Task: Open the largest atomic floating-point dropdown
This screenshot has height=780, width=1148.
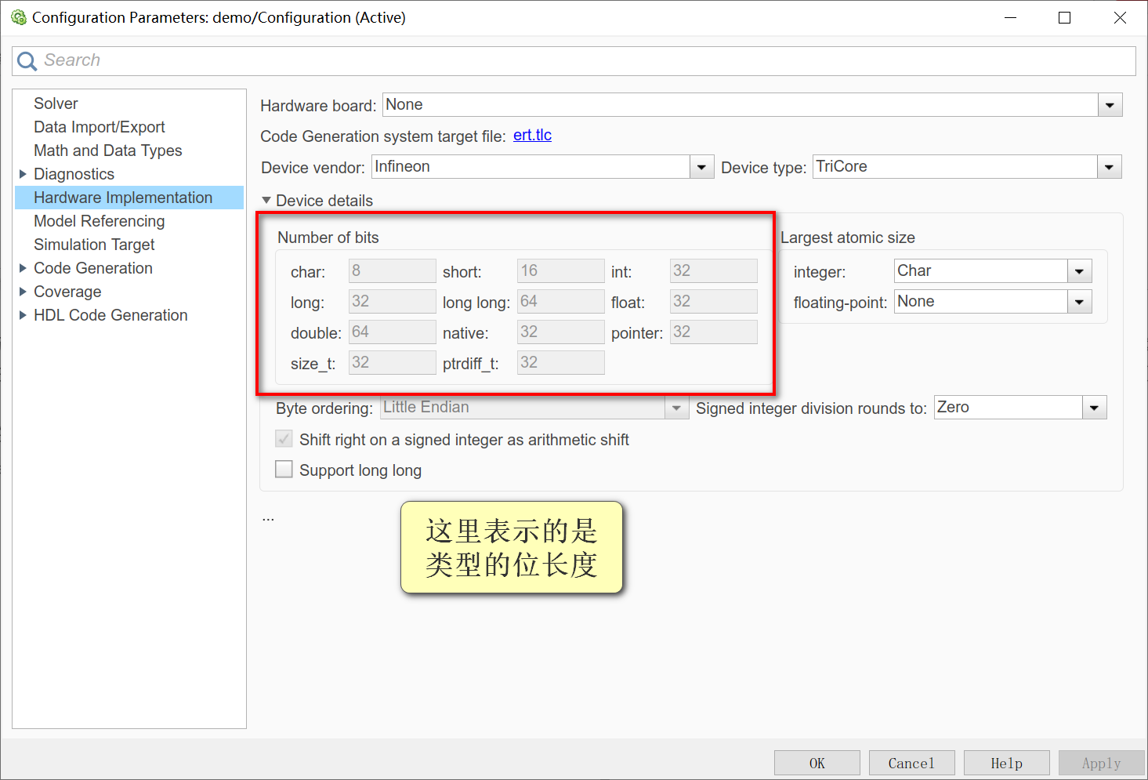Action: coord(1080,302)
